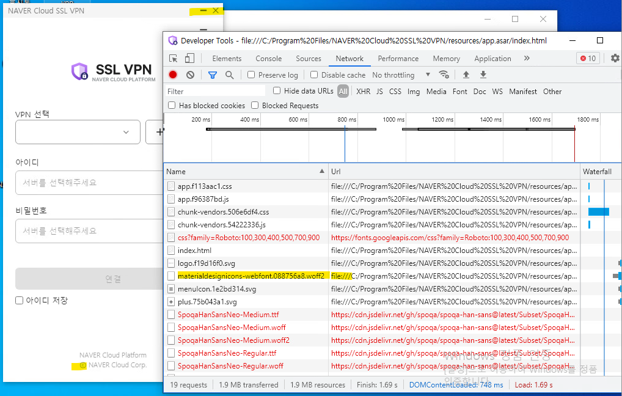
Task: Open the network search magnifier
Action: 229,75
